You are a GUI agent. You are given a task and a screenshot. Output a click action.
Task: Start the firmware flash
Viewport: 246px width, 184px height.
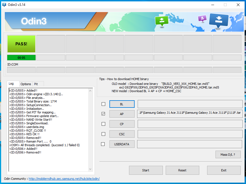[x=146, y=170]
